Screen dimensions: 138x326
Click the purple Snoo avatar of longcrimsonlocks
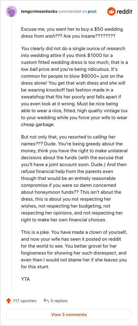(x=11, y=11)
